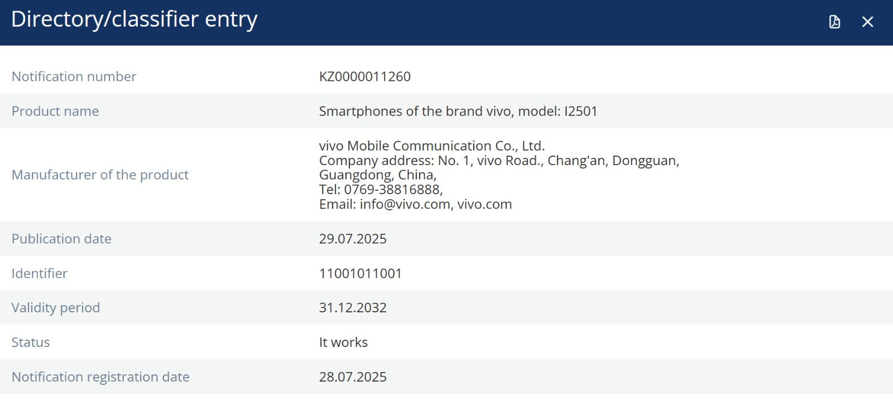Click the telephone number 0769-38816888
The width and height of the screenshot is (893, 410).
point(392,190)
